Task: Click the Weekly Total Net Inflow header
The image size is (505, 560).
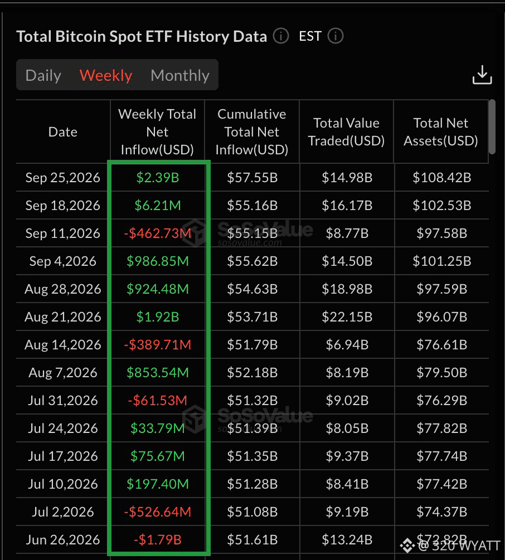Action: (x=157, y=132)
